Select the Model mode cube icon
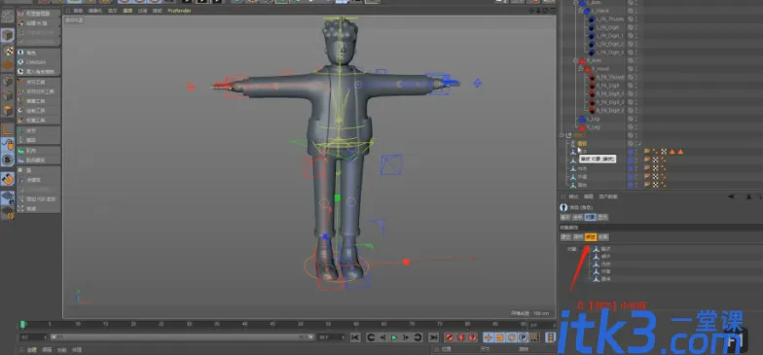The image size is (763, 355). pyautogui.click(x=8, y=35)
